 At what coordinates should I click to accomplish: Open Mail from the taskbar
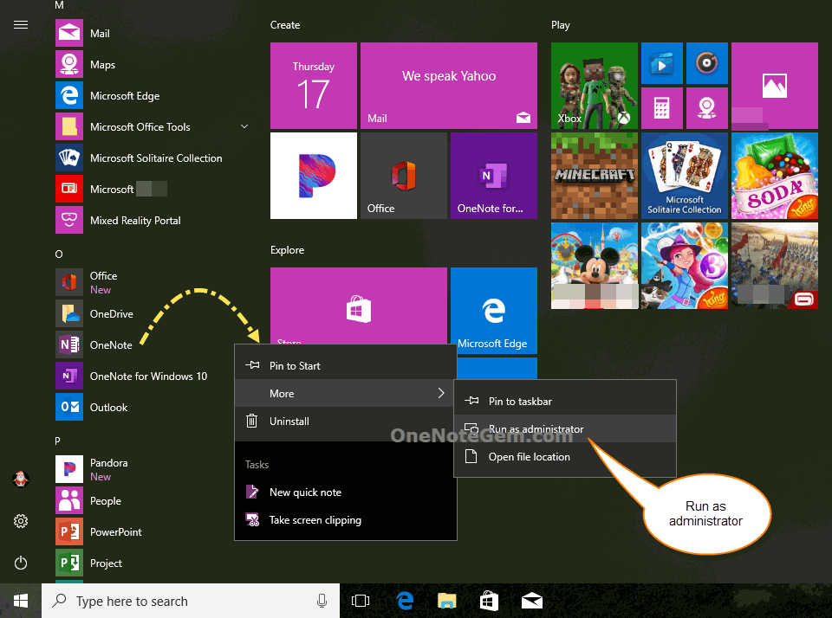click(x=531, y=601)
